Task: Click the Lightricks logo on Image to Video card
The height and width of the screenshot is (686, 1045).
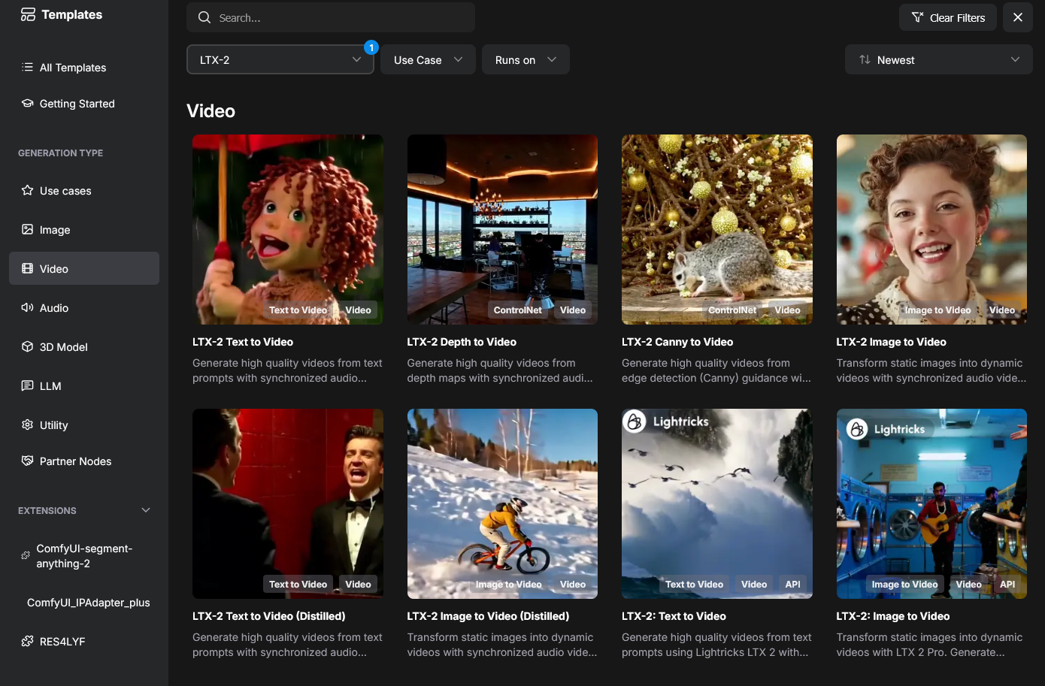Action: (857, 429)
